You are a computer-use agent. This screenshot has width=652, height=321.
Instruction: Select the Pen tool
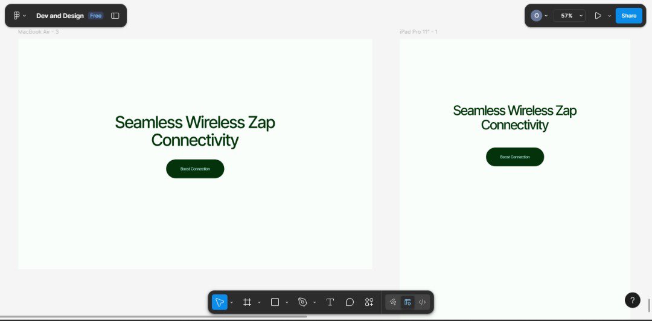pyautogui.click(x=302, y=302)
